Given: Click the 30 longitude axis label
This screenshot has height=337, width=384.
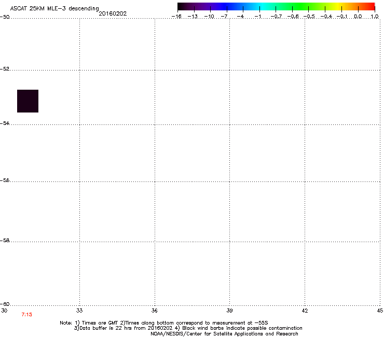Looking at the screenshot, I should (x=4, y=311).
